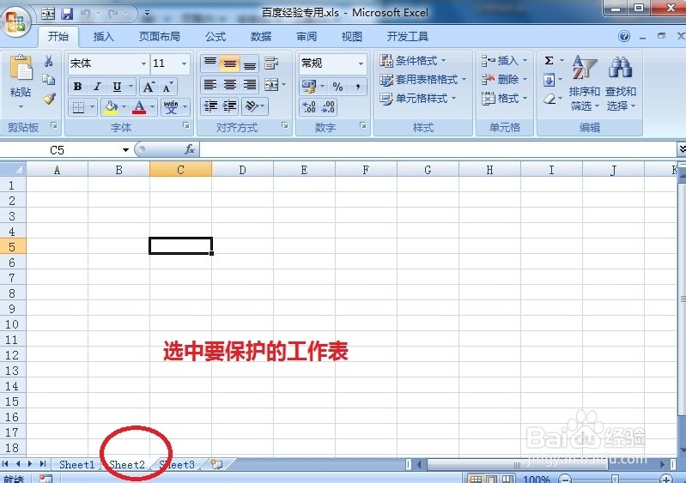Click Insert cells (插入) button

pyautogui.click(x=505, y=60)
